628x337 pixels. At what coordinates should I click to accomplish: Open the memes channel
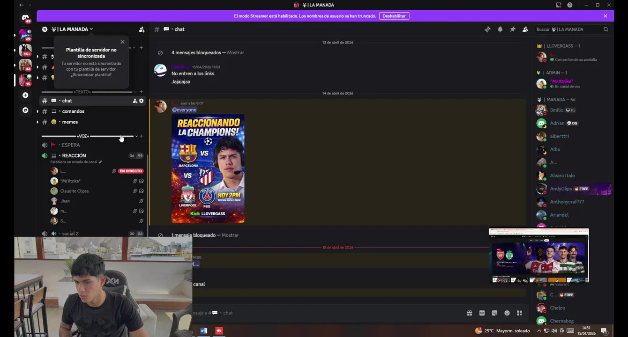(93, 122)
